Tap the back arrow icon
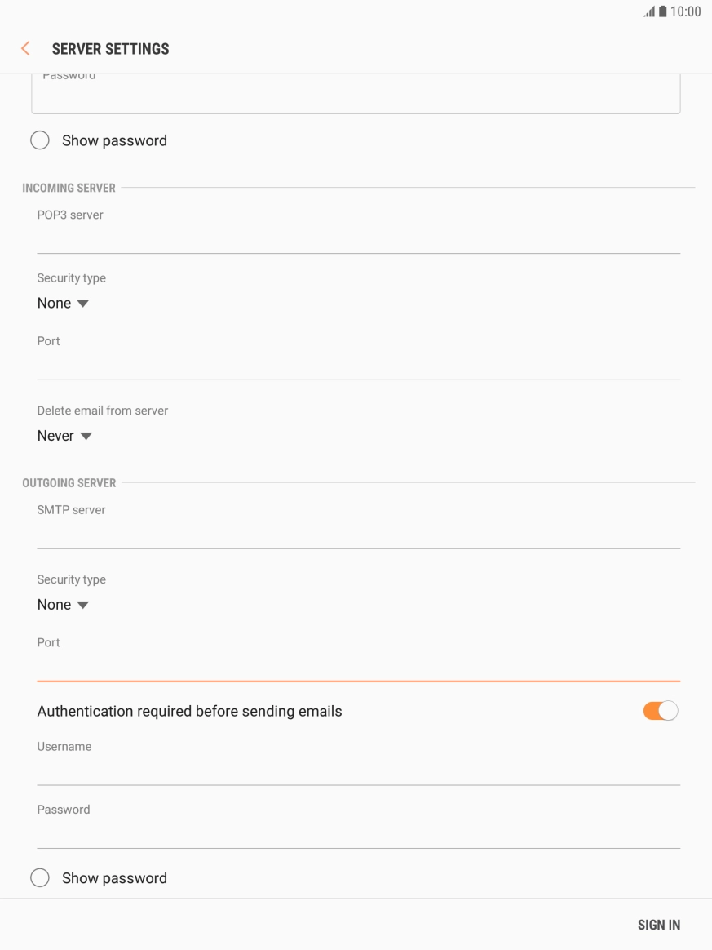This screenshot has width=712, height=950. 25,49
